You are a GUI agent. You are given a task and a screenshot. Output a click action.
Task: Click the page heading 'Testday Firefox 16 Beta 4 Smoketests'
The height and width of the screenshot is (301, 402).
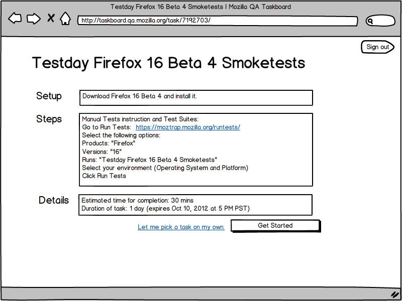click(x=169, y=63)
